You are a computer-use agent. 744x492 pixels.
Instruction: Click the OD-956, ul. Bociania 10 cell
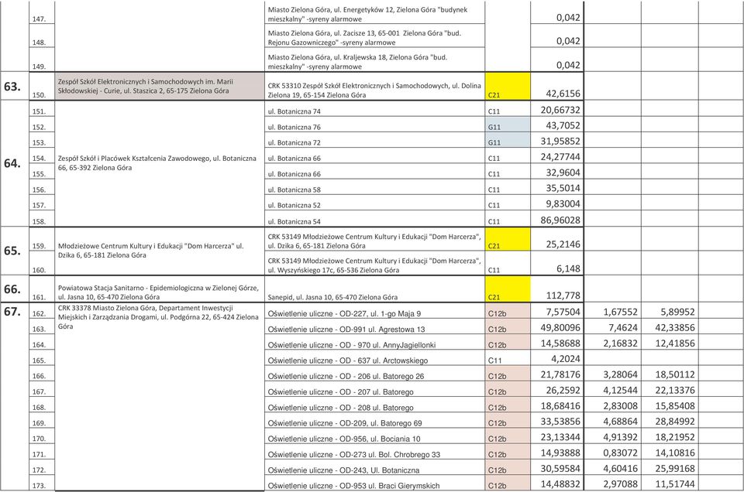(x=375, y=436)
